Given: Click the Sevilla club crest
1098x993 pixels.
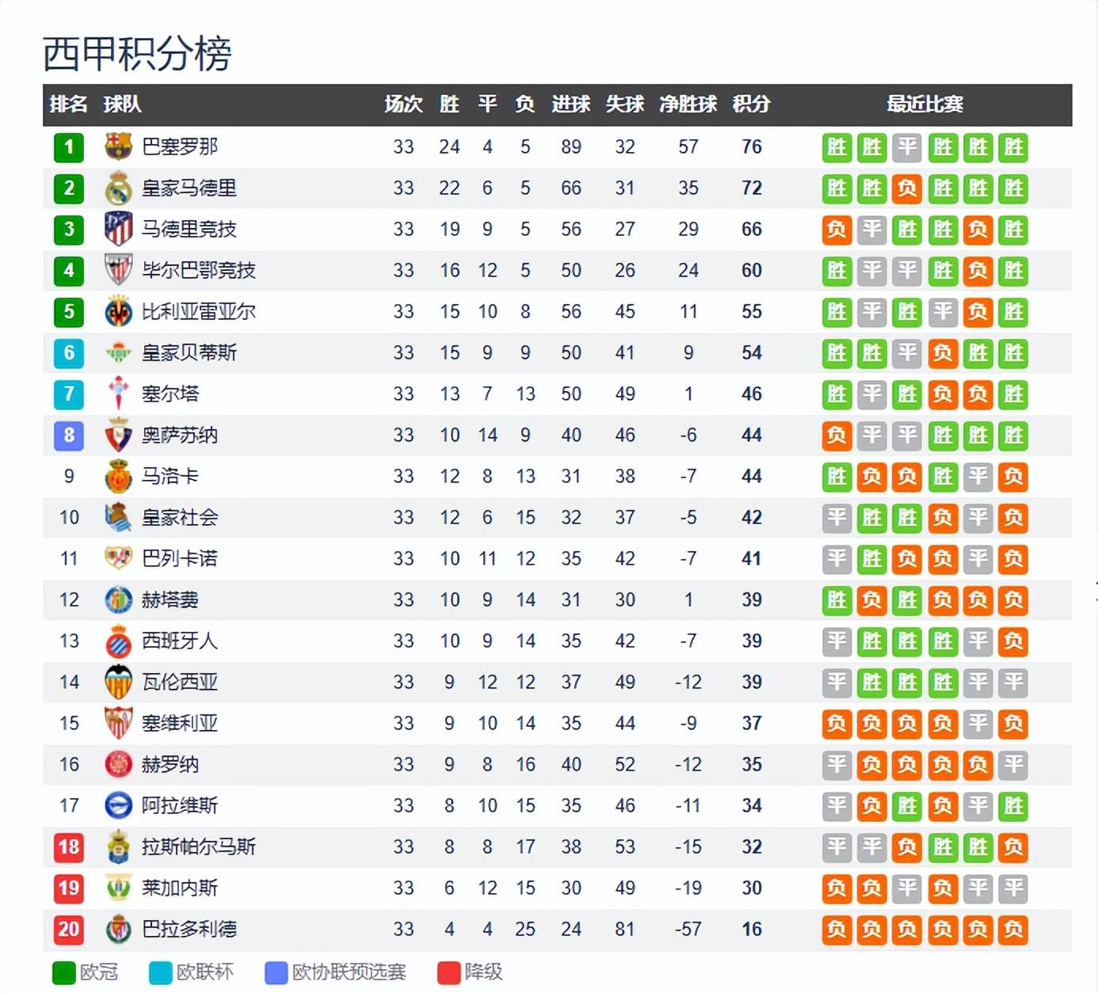Looking at the screenshot, I should pos(118,723).
